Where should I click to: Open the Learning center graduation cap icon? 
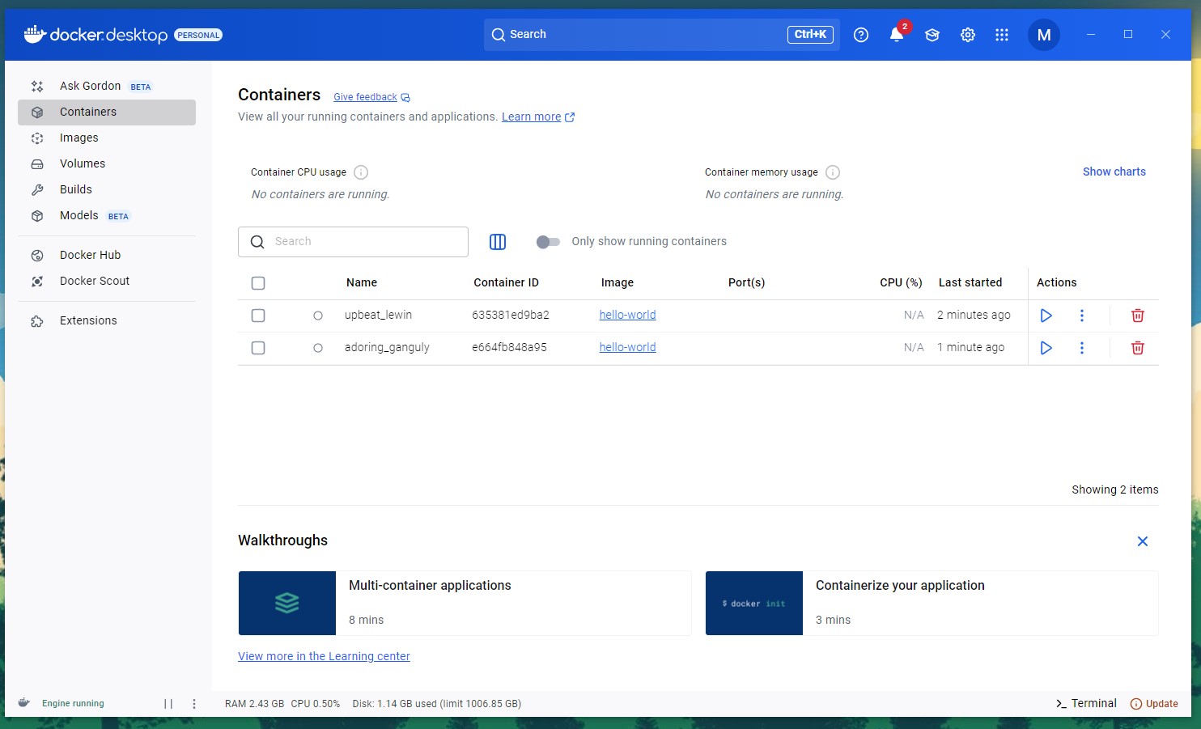[x=932, y=35]
